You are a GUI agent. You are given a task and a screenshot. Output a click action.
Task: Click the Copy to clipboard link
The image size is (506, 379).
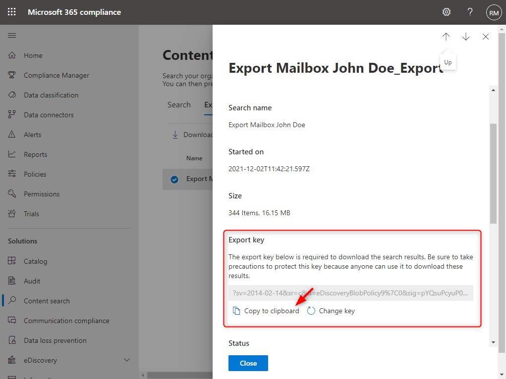point(272,311)
